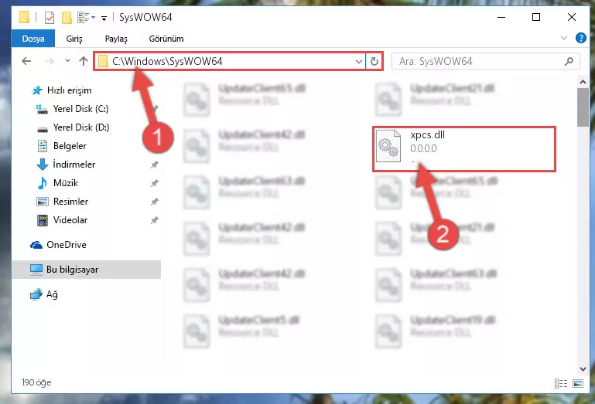595x404 pixels.
Task: Click the search magnifier icon
Action: pyautogui.click(x=569, y=61)
